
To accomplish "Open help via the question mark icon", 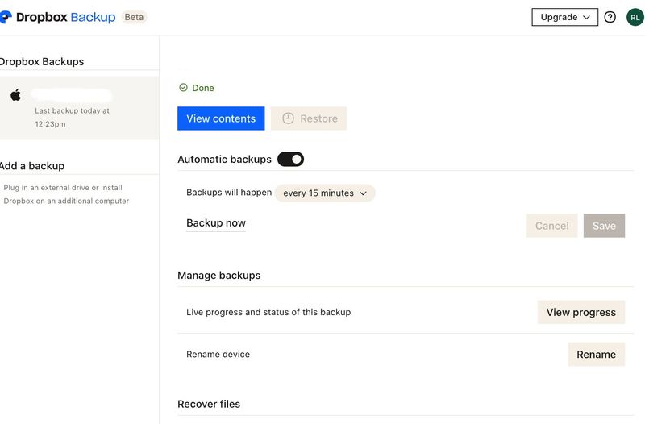I will tap(610, 17).
